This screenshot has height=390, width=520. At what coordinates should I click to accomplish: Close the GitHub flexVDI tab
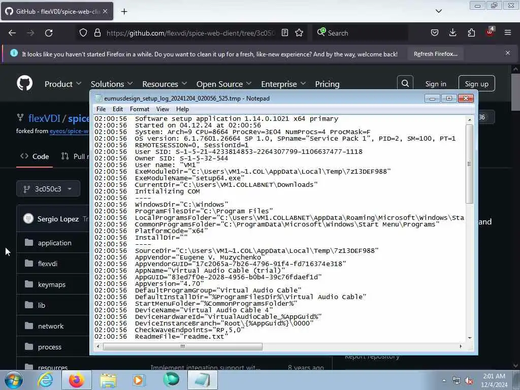point(105,11)
